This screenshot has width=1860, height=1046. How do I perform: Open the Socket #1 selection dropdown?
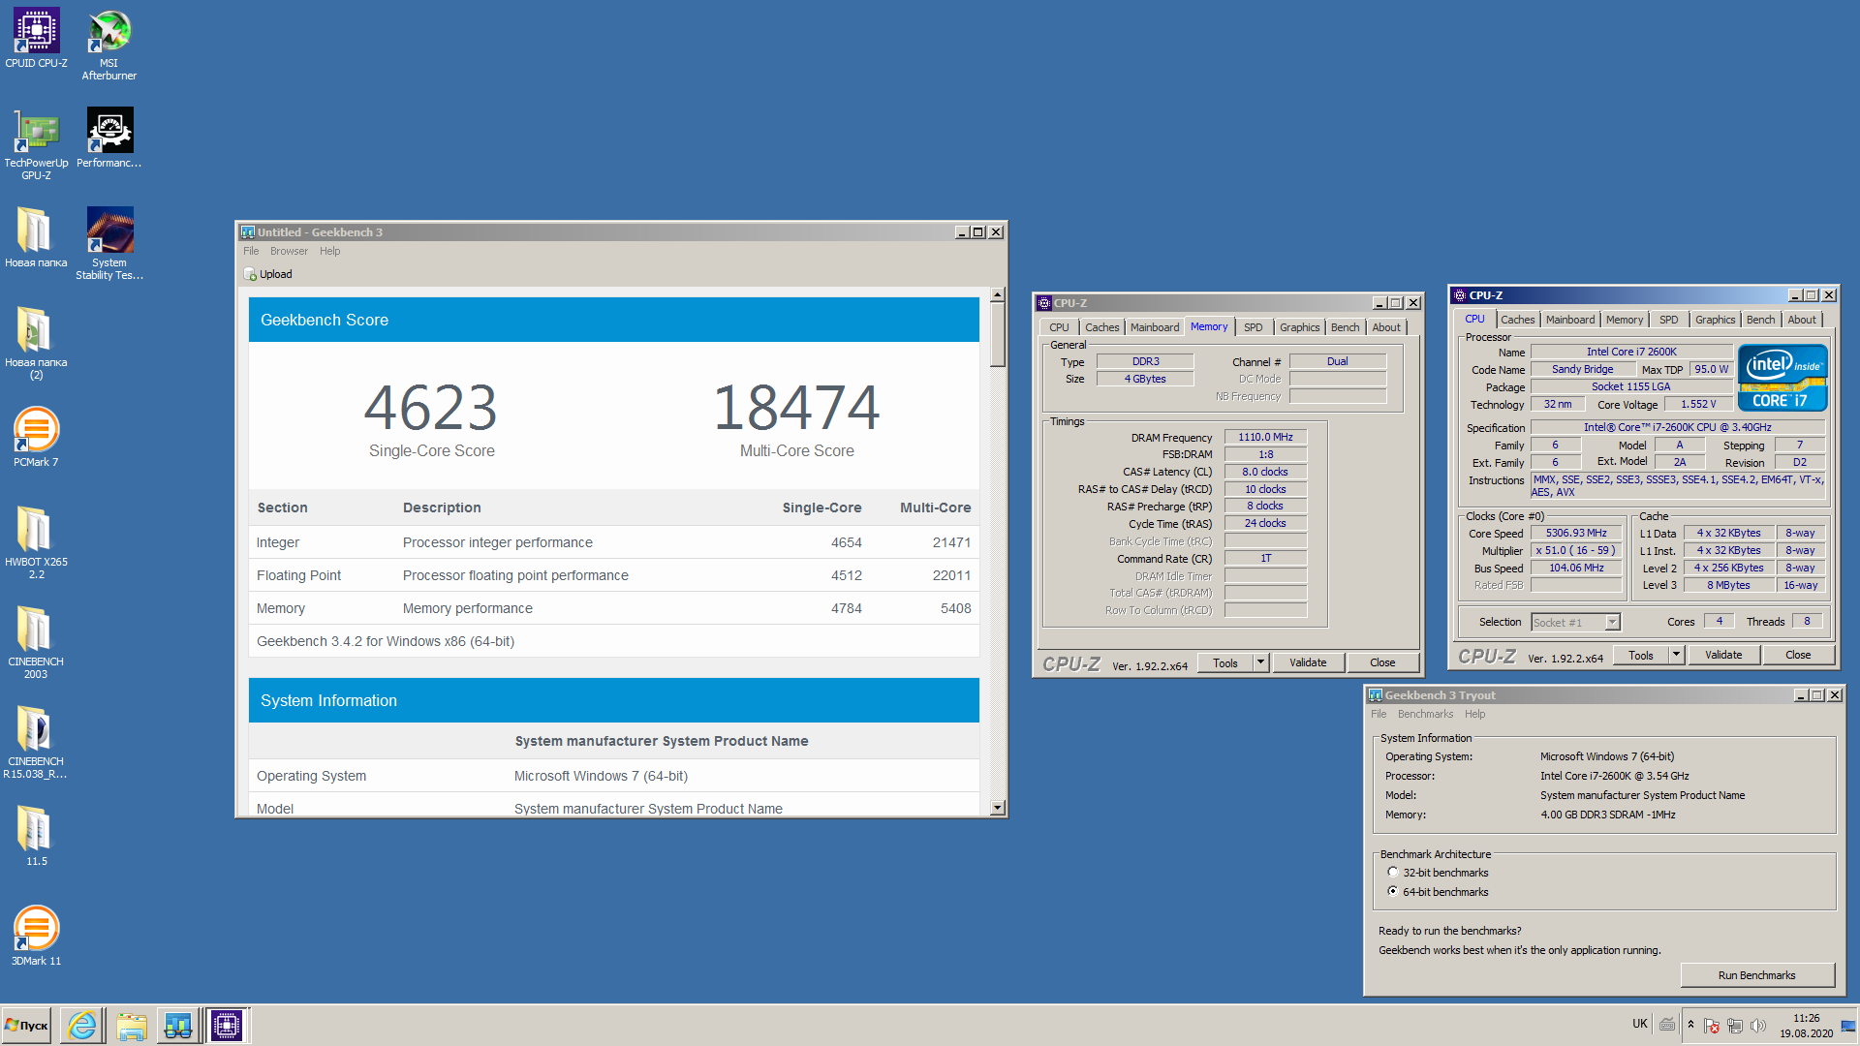click(1576, 623)
